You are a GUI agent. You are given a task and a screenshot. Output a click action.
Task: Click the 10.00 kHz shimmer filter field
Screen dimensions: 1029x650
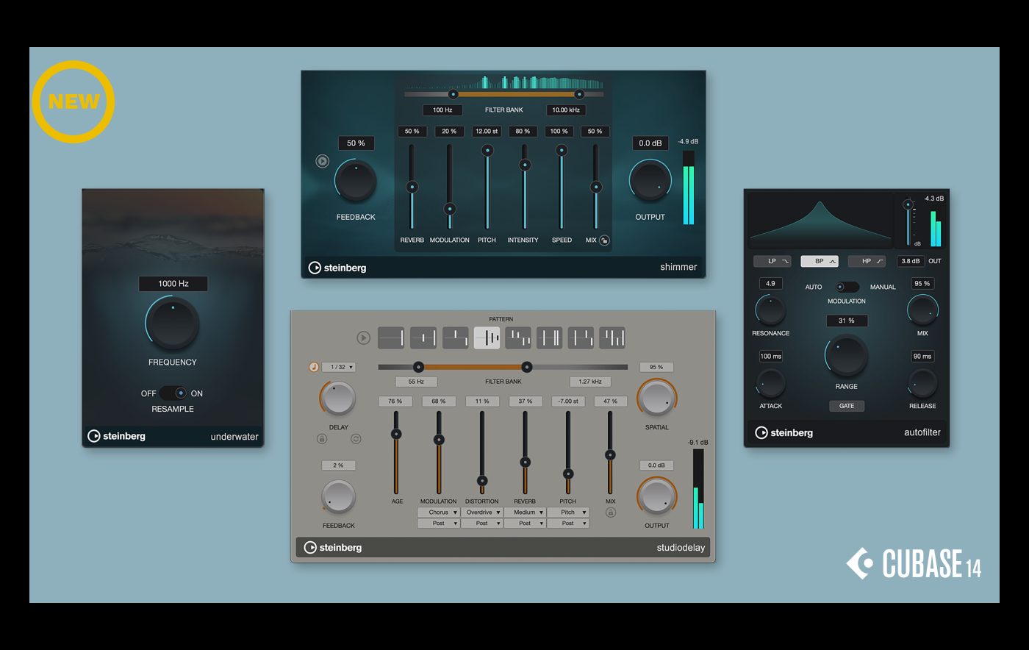(566, 110)
